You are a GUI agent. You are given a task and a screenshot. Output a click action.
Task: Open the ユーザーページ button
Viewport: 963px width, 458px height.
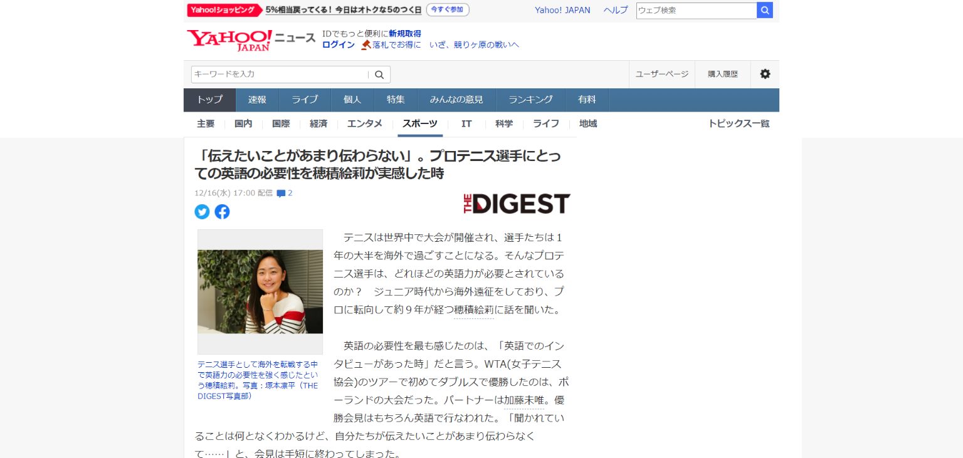point(662,74)
